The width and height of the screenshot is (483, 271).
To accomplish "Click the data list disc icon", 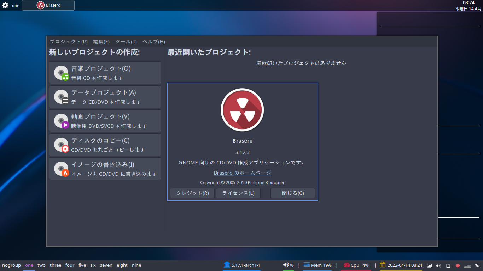I will coord(61,97).
